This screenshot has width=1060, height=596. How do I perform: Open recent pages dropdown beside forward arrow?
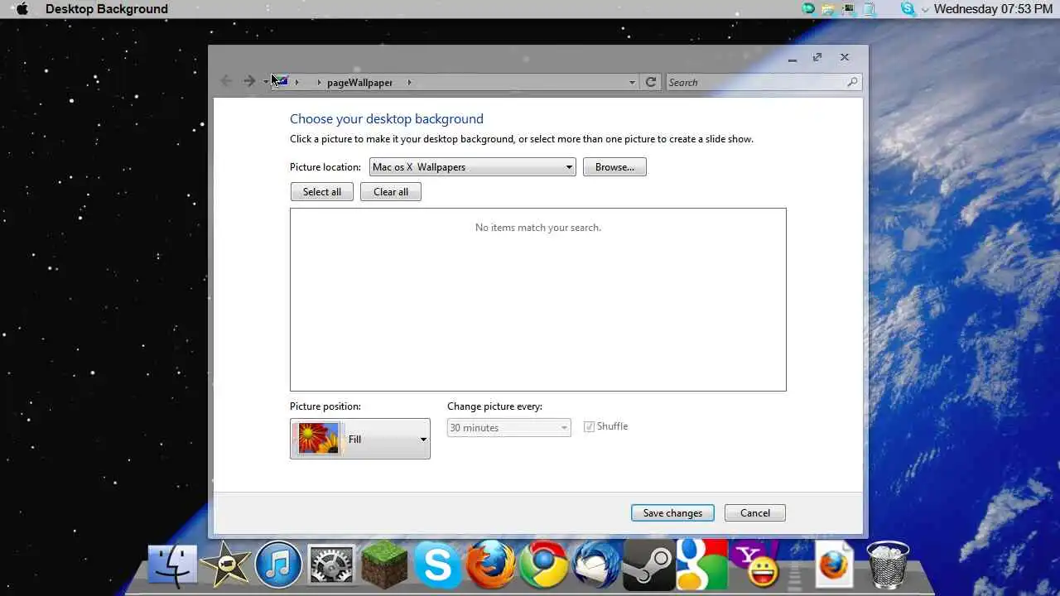coord(266,82)
